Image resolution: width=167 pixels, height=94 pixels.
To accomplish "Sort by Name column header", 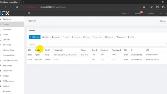I will point(83,50).
